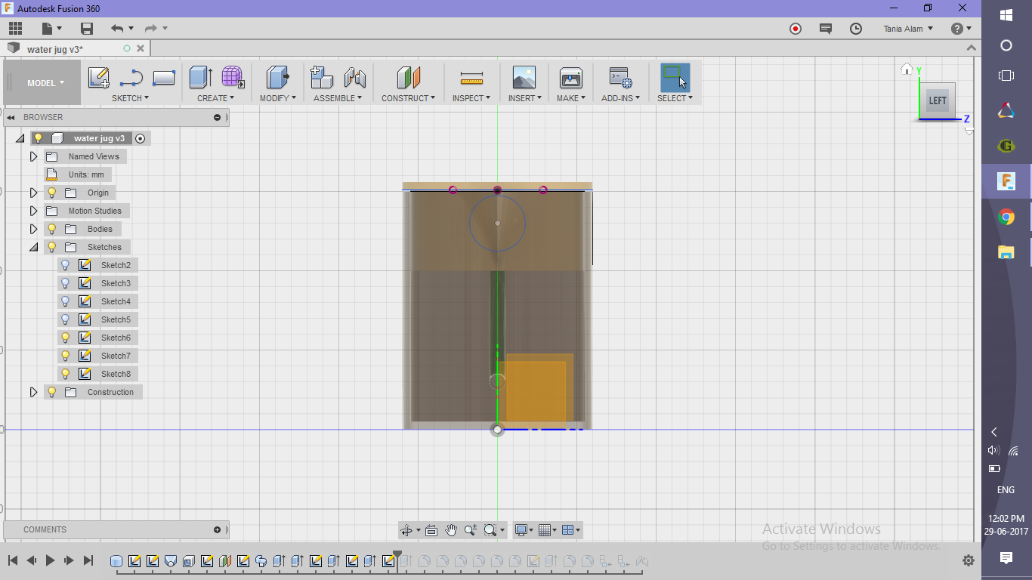Expand the Bodies folder

[x=33, y=229]
